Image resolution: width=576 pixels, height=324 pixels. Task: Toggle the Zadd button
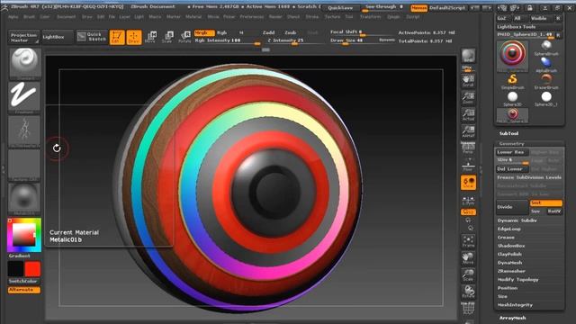pyautogui.click(x=268, y=32)
